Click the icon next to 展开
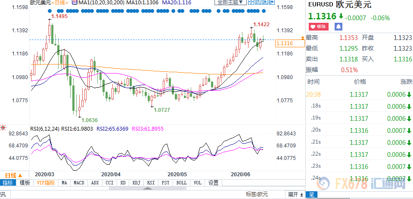This screenshot has height=199, width=413. 301,194
